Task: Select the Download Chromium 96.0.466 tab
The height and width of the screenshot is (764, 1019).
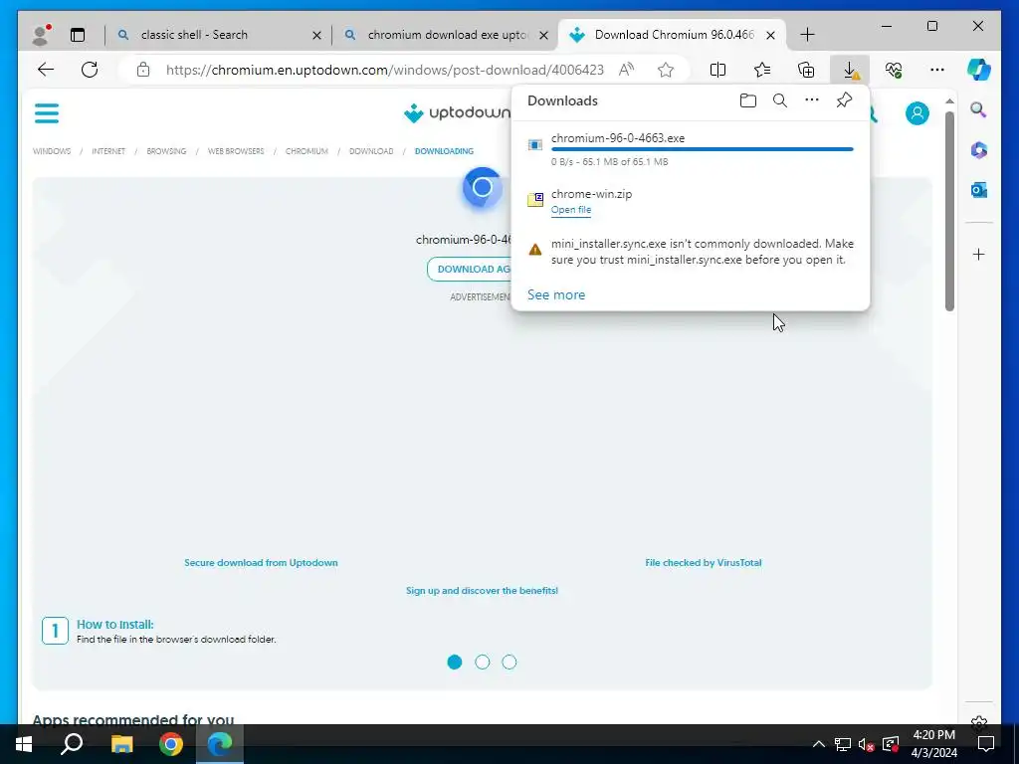Action: pyautogui.click(x=674, y=35)
